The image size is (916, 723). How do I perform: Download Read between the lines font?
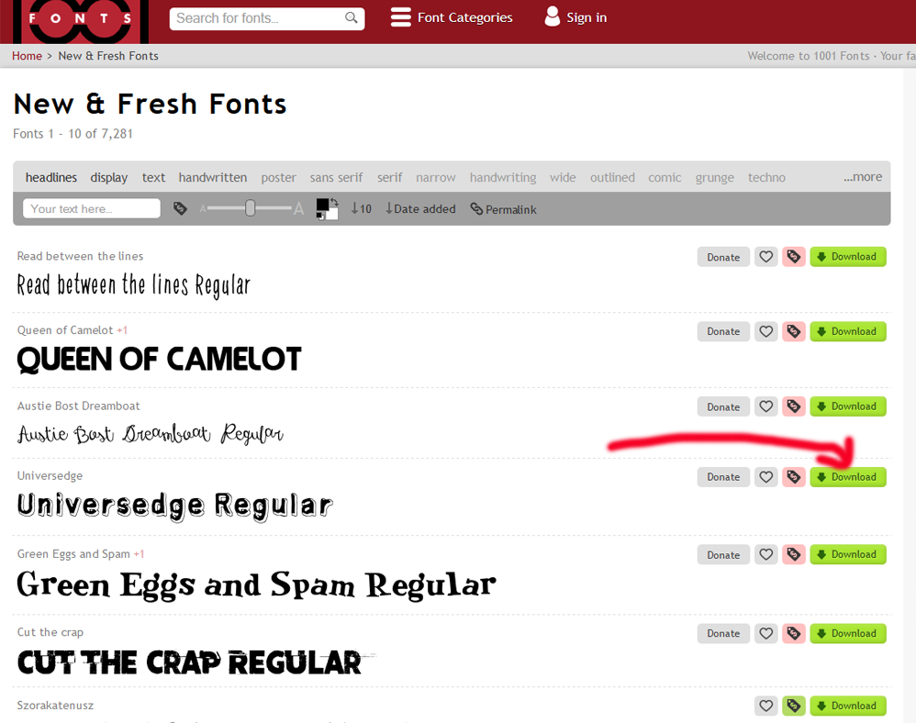click(848, 257)
